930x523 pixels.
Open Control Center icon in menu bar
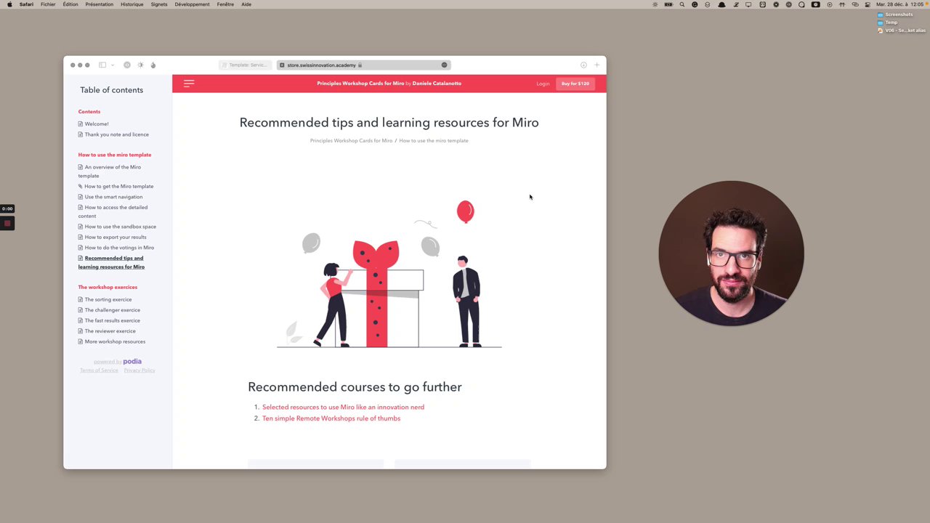click(867, 4)
